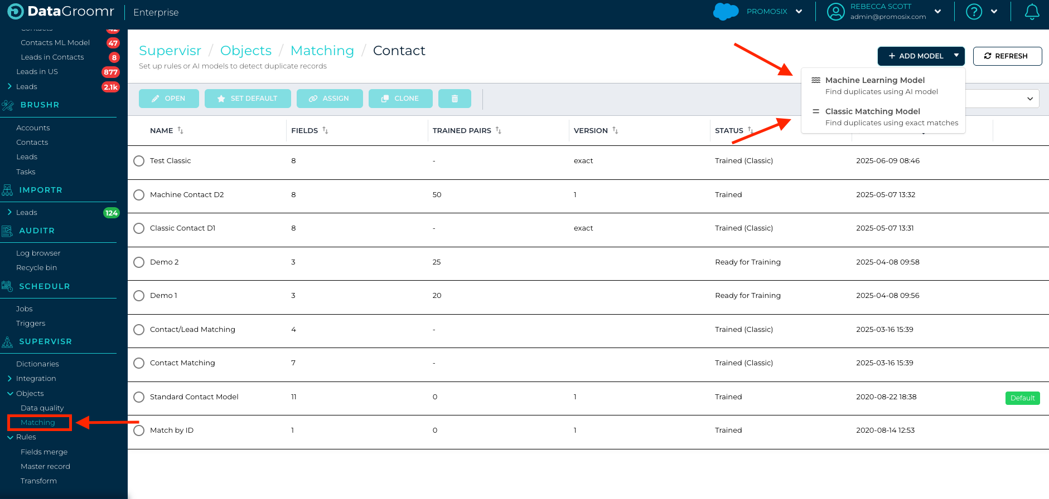Viewport: 1049px width, 499px height.
Task: Click the DataGroomr logo icon
Action: tap(15, 11)
